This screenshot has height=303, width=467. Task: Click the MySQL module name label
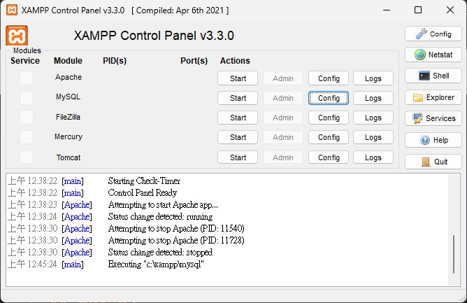pyautogui.click(x=69, y=97)
